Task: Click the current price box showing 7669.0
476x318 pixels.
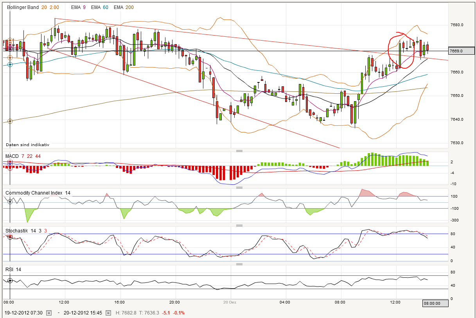Action: (461, 50)
